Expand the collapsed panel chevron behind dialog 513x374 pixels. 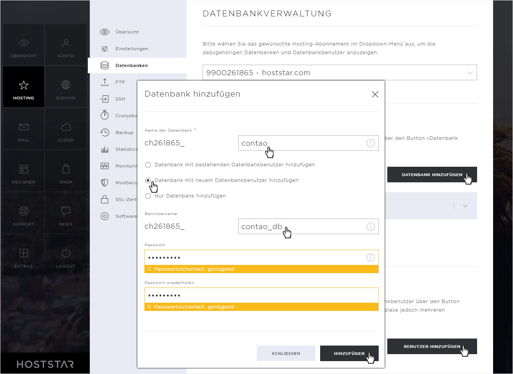coord(465,206)
